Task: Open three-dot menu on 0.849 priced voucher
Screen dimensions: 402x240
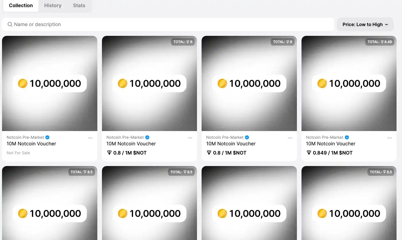Action: (390, 138)
